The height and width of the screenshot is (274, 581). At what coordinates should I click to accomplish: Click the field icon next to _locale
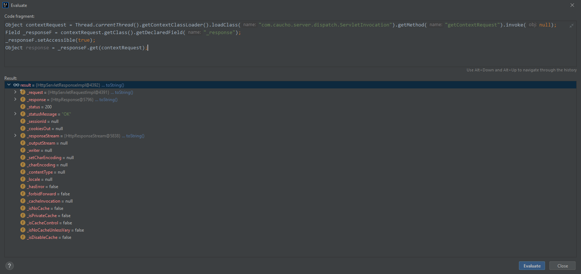point(23,179)
